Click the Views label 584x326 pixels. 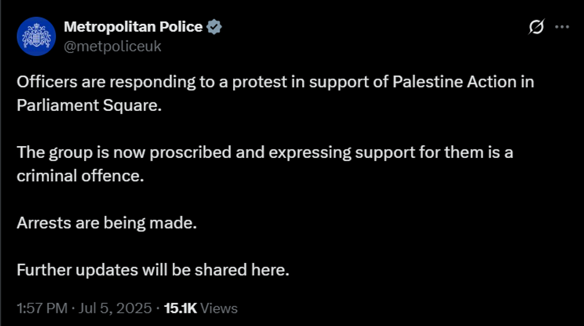219,308
